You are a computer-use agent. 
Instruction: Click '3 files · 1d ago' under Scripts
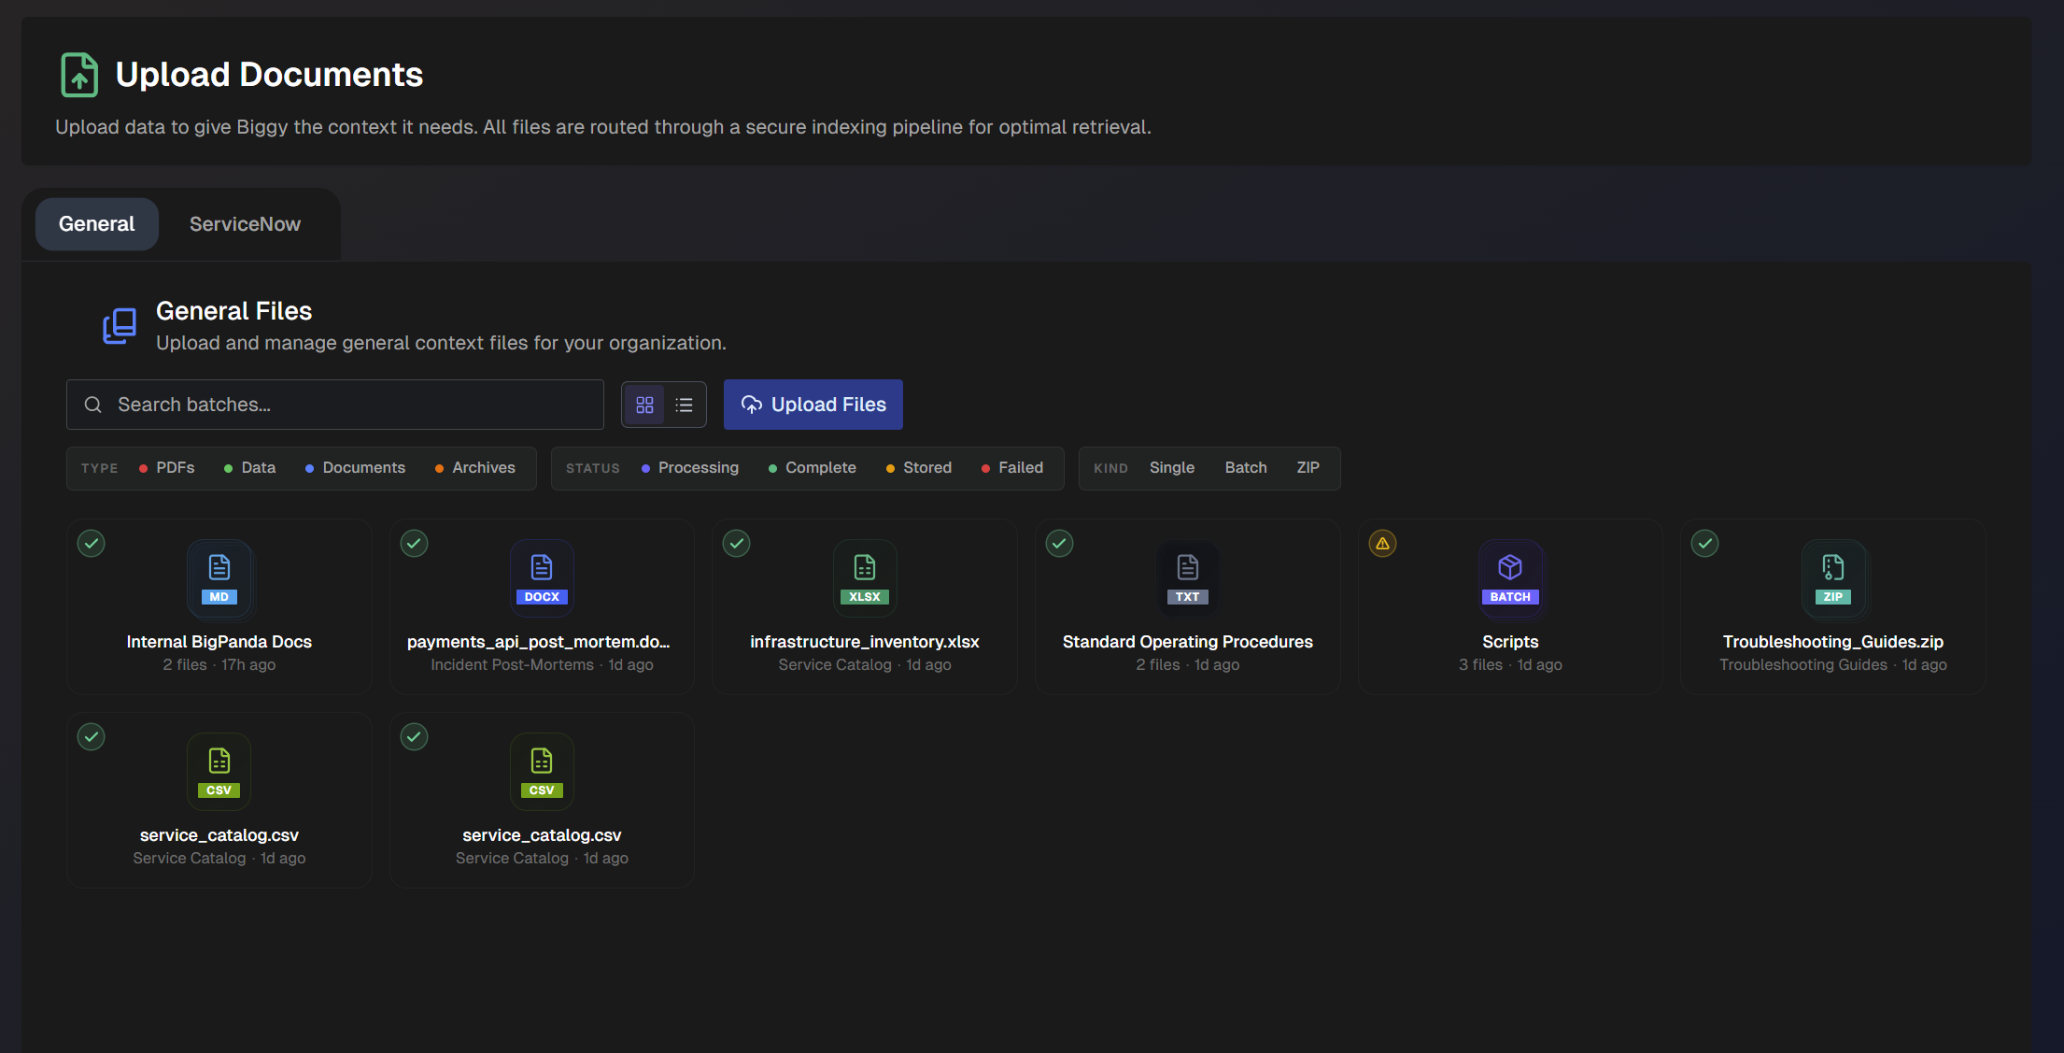(x=1510, y=665)
